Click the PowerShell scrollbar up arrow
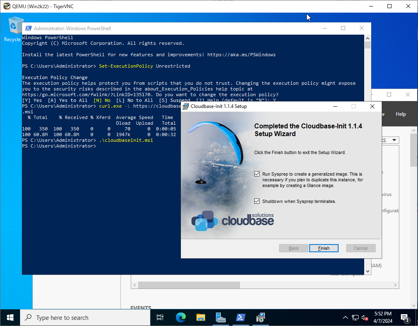Viewport: 418px width, 326px height. [x=367, y=38]
